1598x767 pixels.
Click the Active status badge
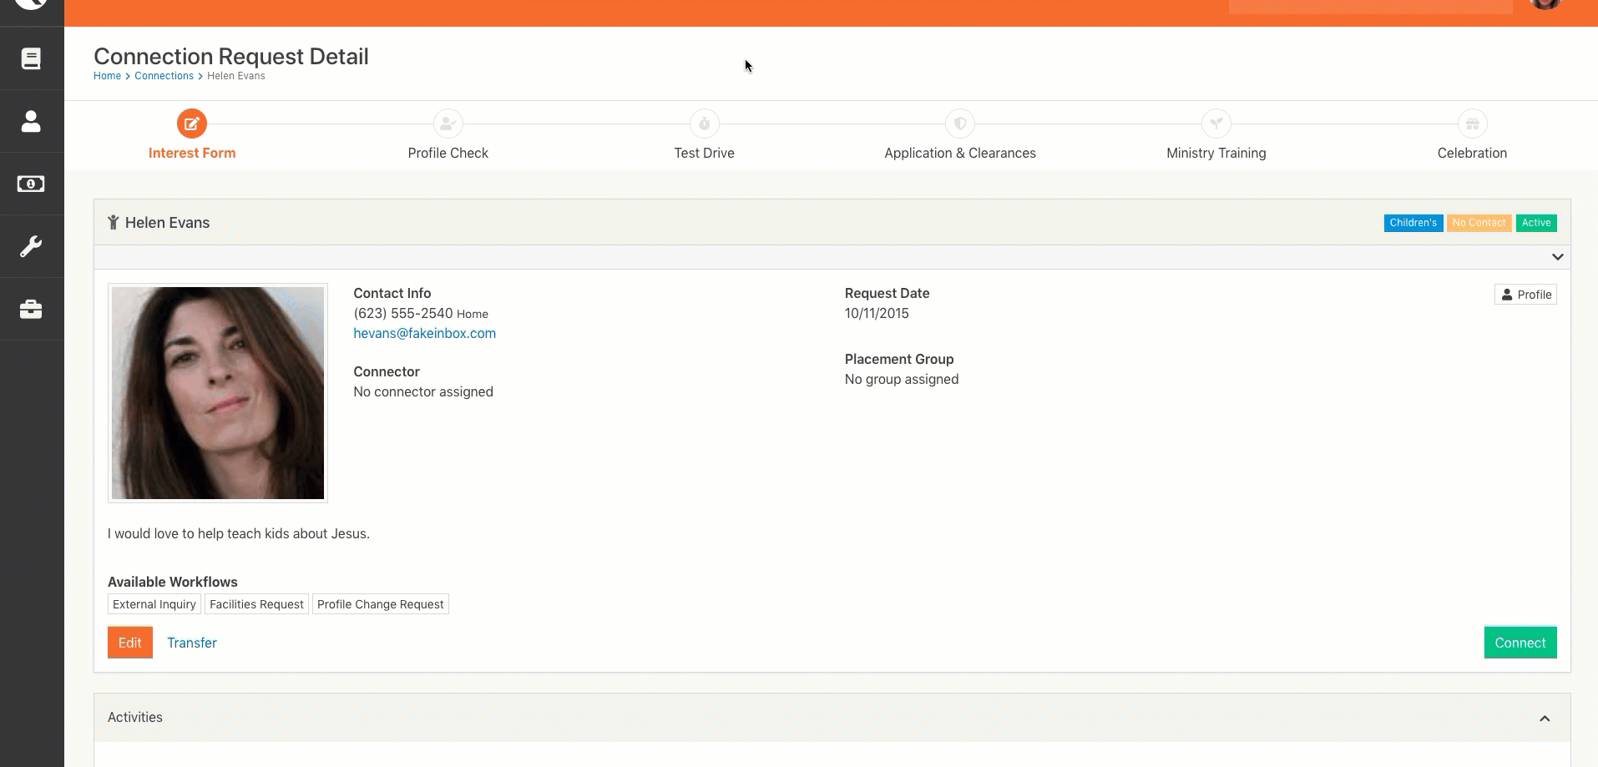(x=1536, y=223)
